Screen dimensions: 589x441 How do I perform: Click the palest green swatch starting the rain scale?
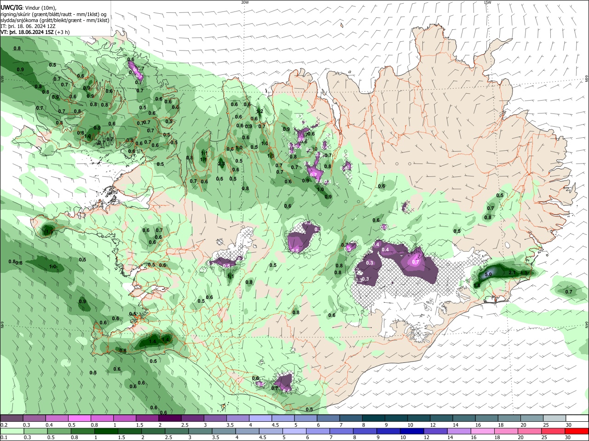pos(12,431)
